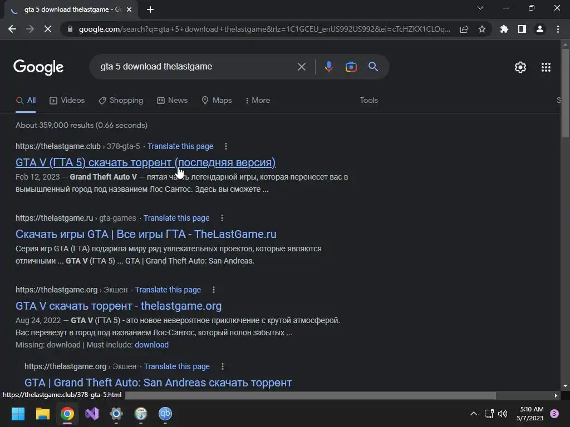Open the network tray icon
This screenshot has width=570, height=427.
tap(489, 414)
